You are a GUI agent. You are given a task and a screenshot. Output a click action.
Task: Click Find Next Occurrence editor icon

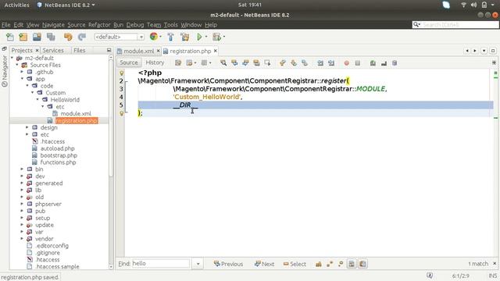tap(245, 62)
